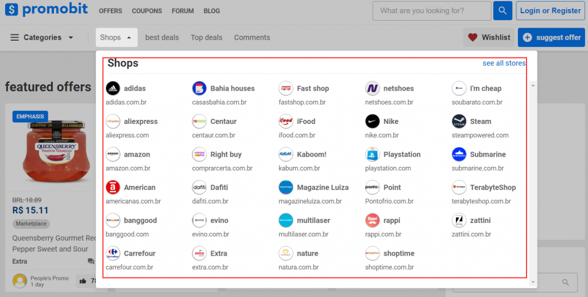The height and width of the screenshot is (297, 588).
Task: Collapse the Shops dropdown
Action: click(116, 37)
